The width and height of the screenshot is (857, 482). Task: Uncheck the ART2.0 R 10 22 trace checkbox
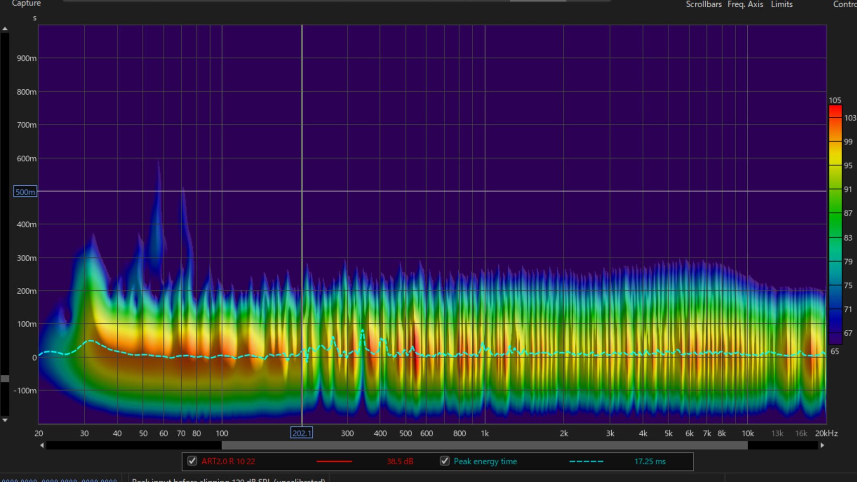192,461
